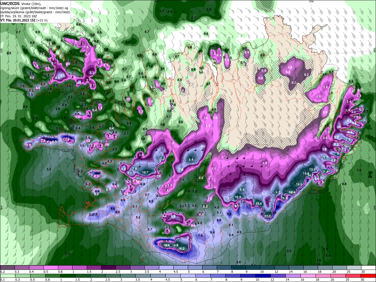Click the 15.4 map value
Screen dimensions: 376x282
[258, 204]
